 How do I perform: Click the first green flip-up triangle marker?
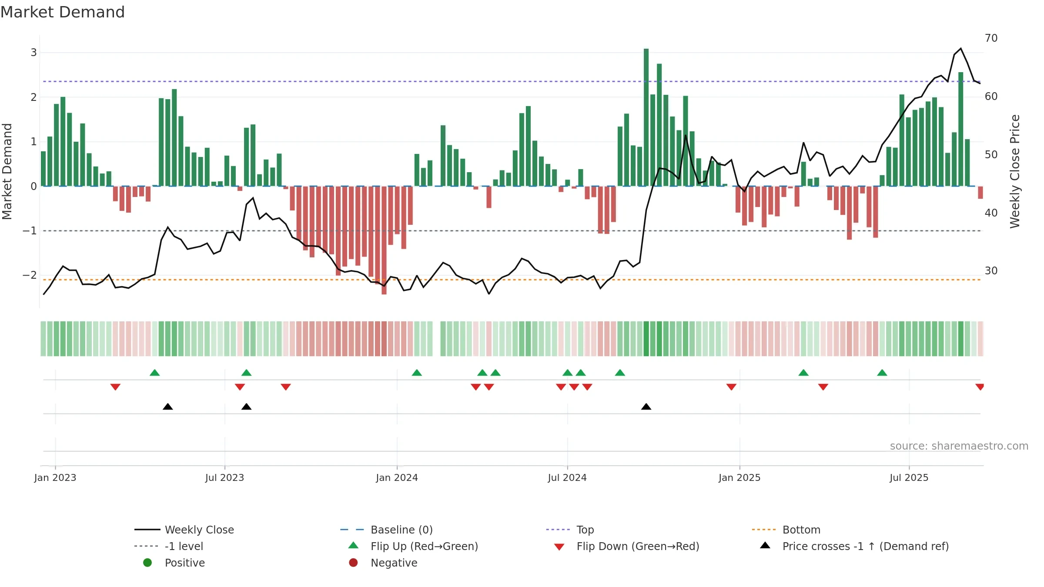click(x=154, y=373)
